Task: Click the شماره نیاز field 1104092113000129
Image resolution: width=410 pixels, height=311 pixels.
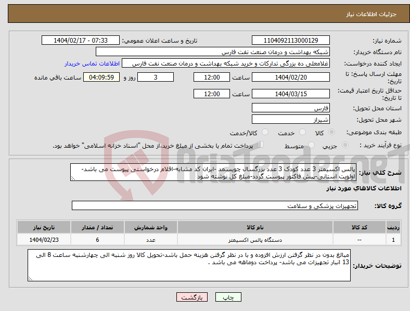Action: [x=290, y=40]
